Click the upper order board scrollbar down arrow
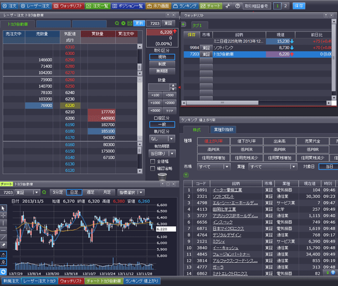This screenshot has width=338, height=286. pos(140,73)
